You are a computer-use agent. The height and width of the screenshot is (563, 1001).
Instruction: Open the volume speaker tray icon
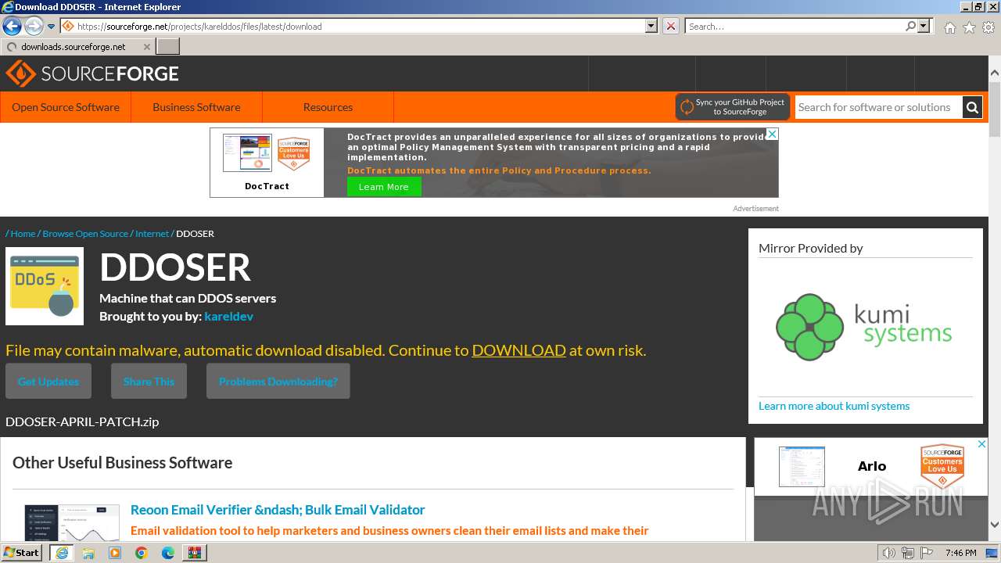[x=888, y=553]
